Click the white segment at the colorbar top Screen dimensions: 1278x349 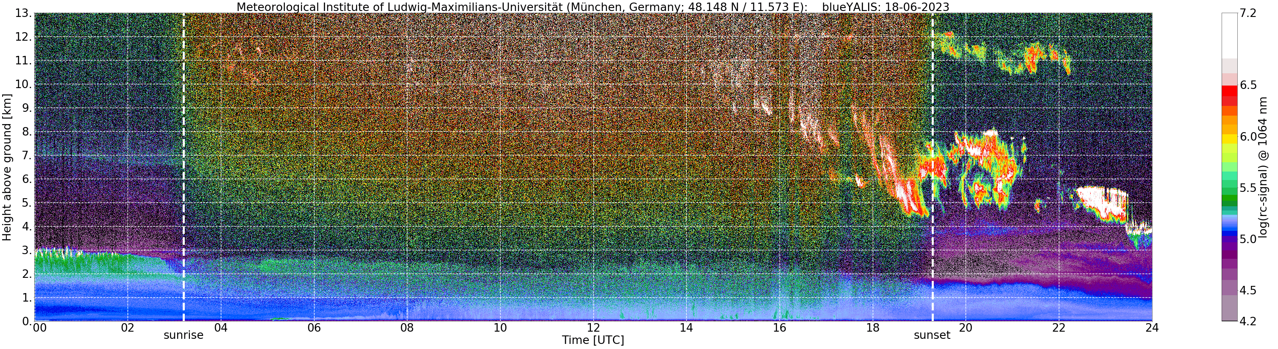pos(1229,36)
